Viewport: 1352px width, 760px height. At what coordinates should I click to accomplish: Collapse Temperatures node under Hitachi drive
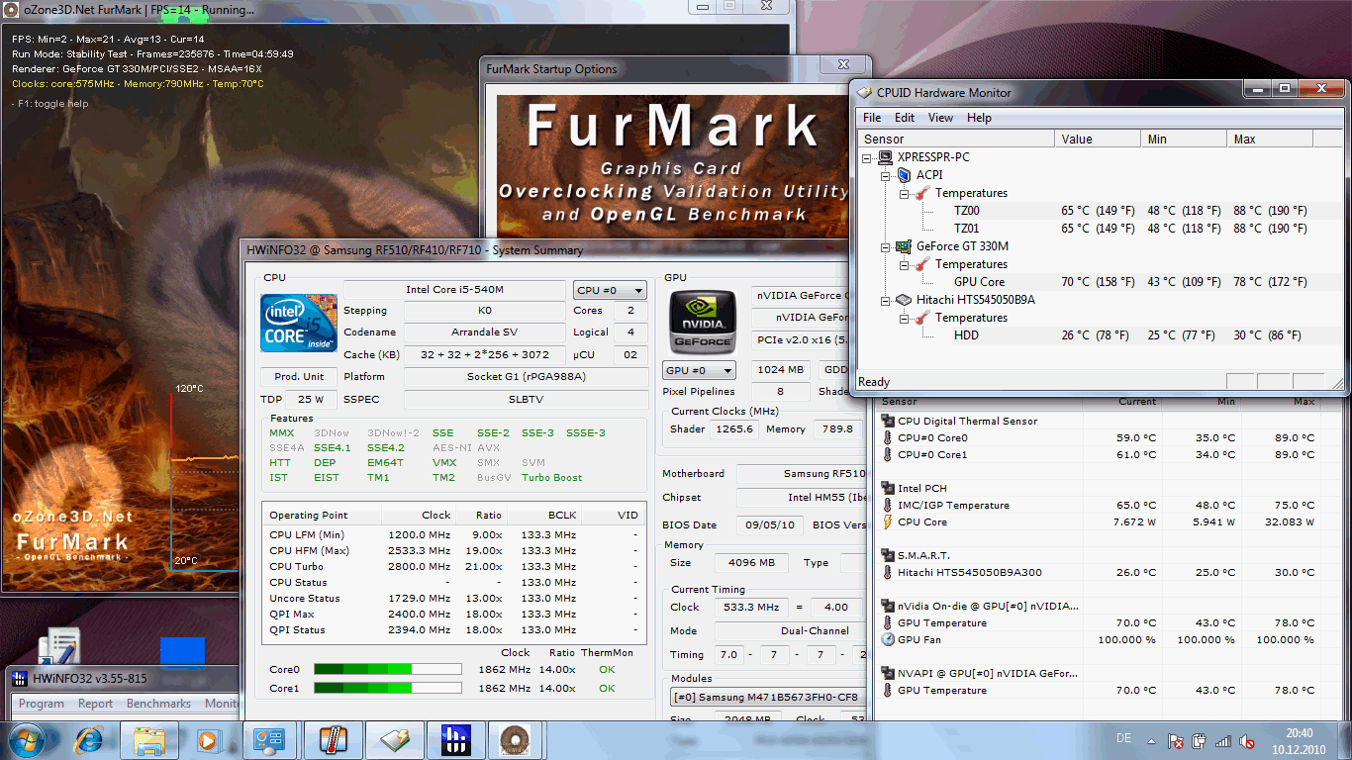coord(905,318)
